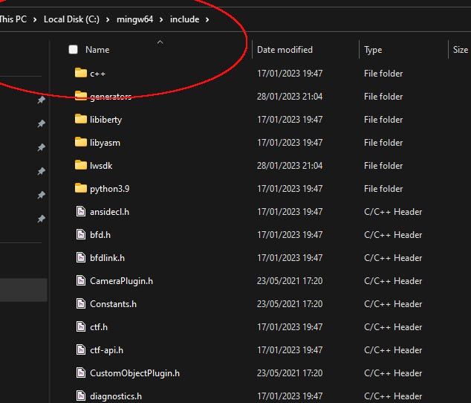Click the date cell of lwsdk row
Screen dimensions: 471x403
[x=290, y=165]
